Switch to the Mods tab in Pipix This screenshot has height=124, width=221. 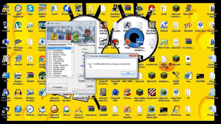pyautogui.click(x=70, y=44)
